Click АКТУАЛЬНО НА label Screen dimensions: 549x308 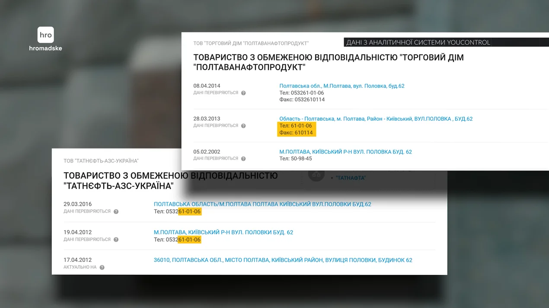coord(80,267)
